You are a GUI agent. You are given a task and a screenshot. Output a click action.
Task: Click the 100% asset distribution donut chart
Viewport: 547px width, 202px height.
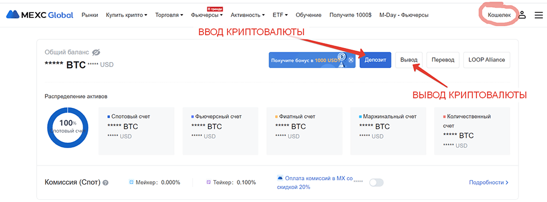(68, 128)
